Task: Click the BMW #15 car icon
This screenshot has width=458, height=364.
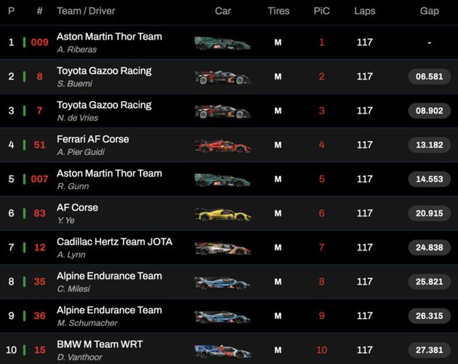Action: [222, 351]
